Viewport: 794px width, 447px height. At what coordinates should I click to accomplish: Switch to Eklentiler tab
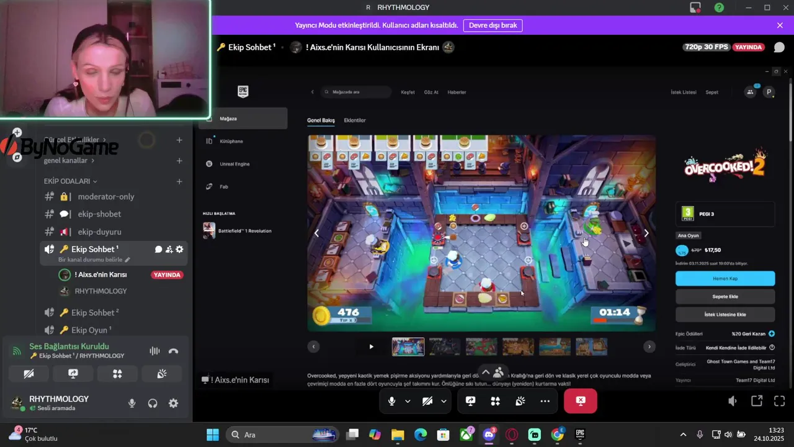point(355,120)
